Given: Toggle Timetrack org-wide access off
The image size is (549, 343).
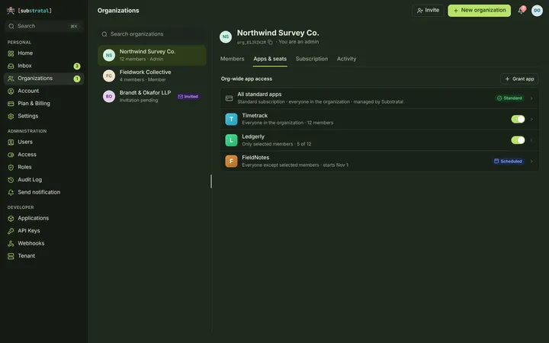Looking at the screenshot, I should coord(518,120).
